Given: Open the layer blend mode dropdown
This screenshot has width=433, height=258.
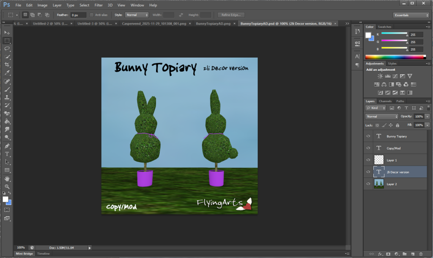Looking at the screenshot, I should [382, 116].
